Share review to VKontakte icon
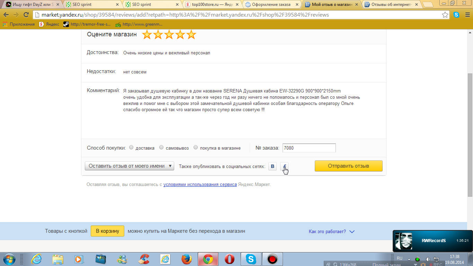Image resolution: width=473 pixels, height=266 pixels. 273,166
